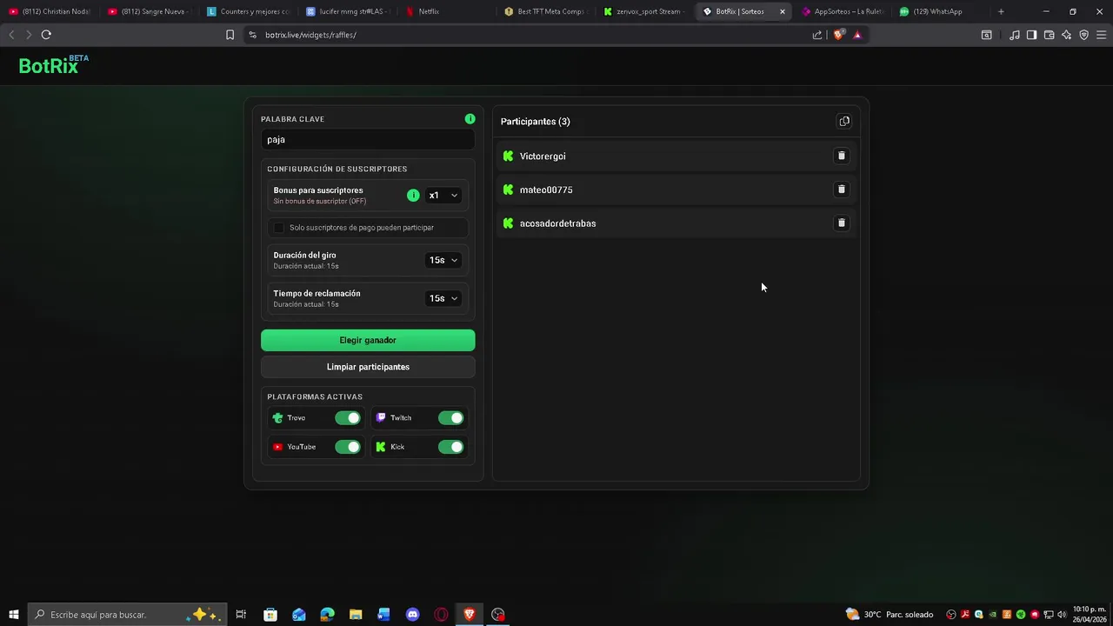Open Opera browser from the taskbar
1113x626 pixels.
[x=442, y=615]
